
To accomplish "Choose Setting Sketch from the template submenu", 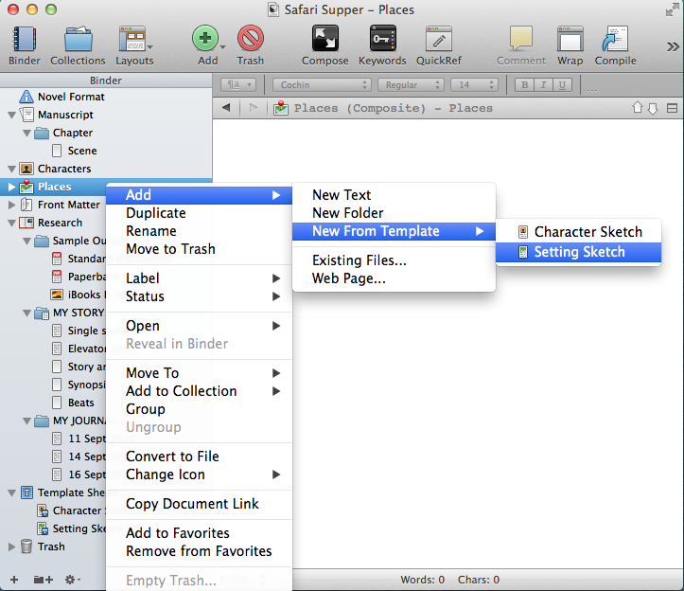I will point(578,252).
